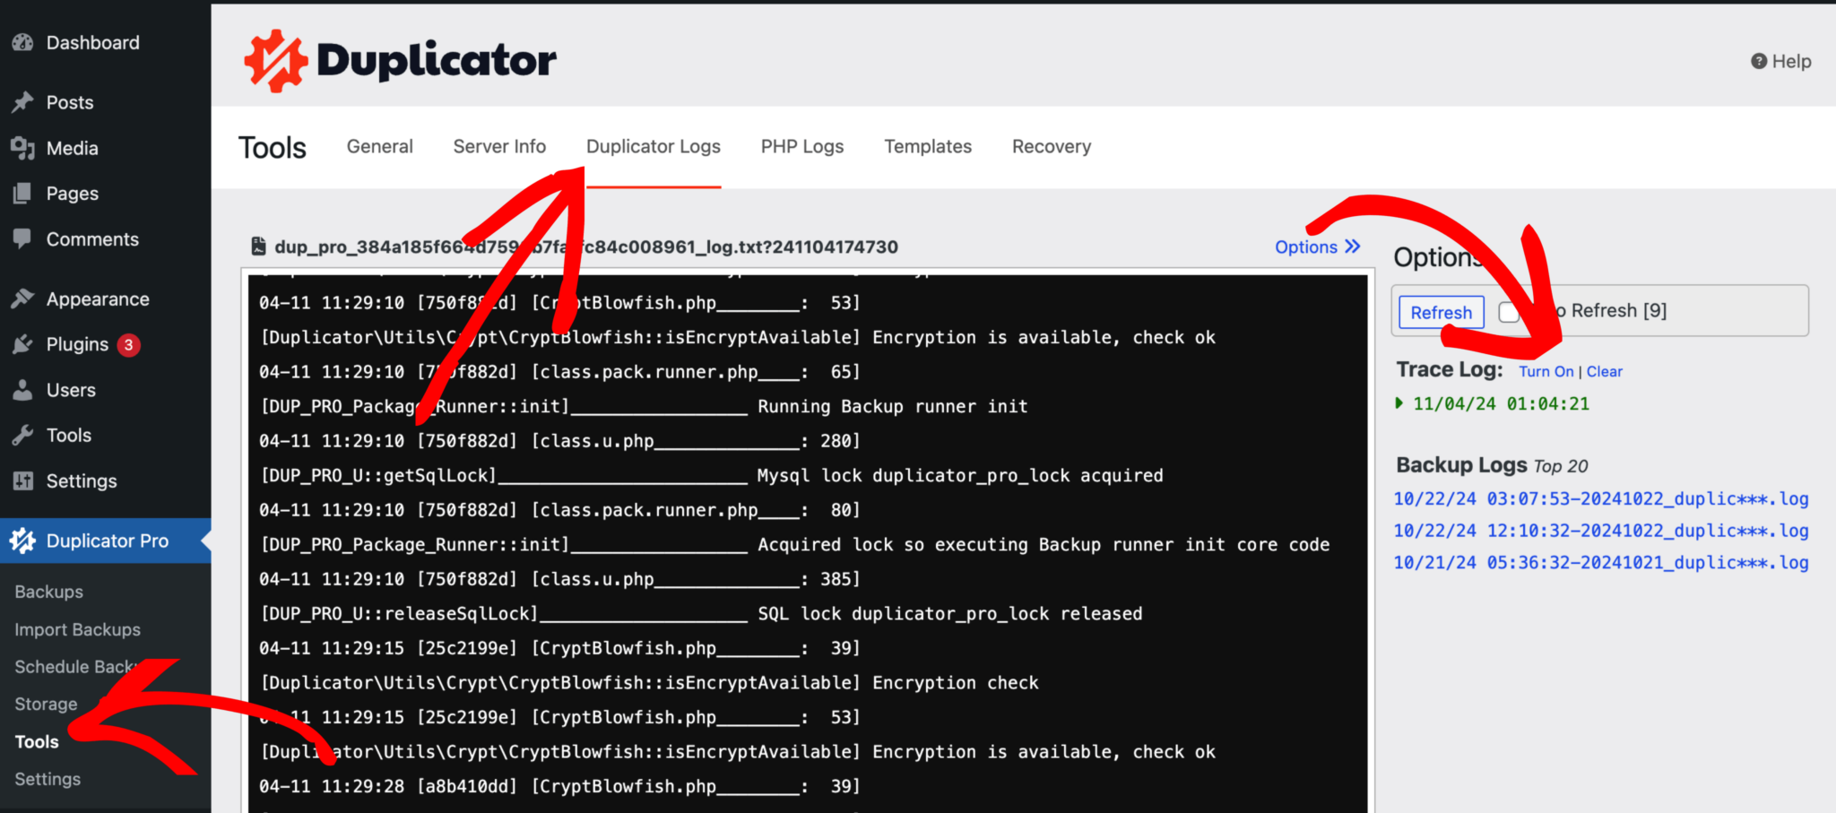This screenshot has height=813, width=1836.
Task: Open the Comments section icon
Action: pyautogui.click(x=22, y=238)
